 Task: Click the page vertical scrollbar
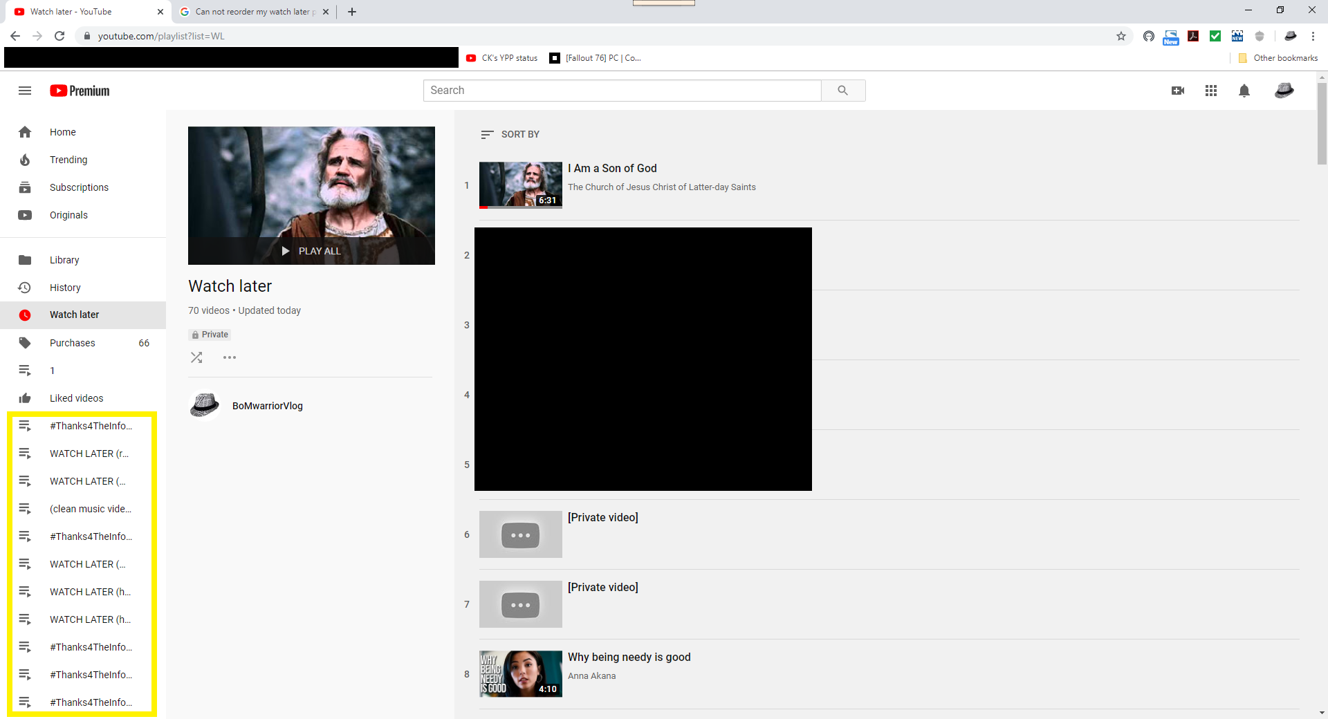click(x=1322, y=124)
